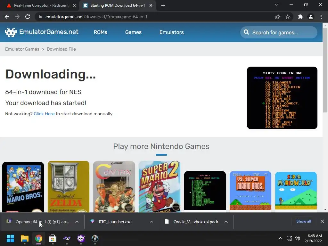Open File Explorer from taskbar
The image size is (328, 246).
point(24,238)
